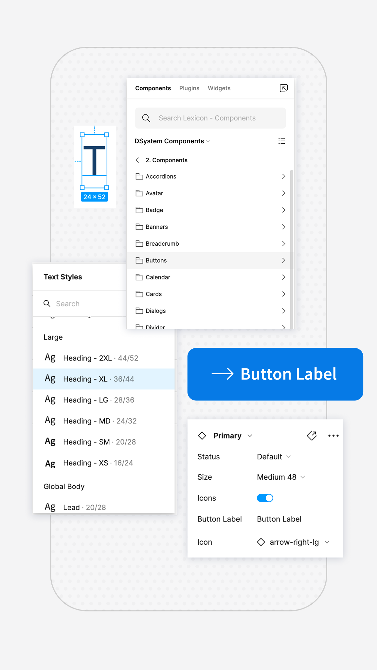Click the blue Button Label button
The width and height of the screenshot is (377, 670).
pyautogui.click(x=275, y=374)
